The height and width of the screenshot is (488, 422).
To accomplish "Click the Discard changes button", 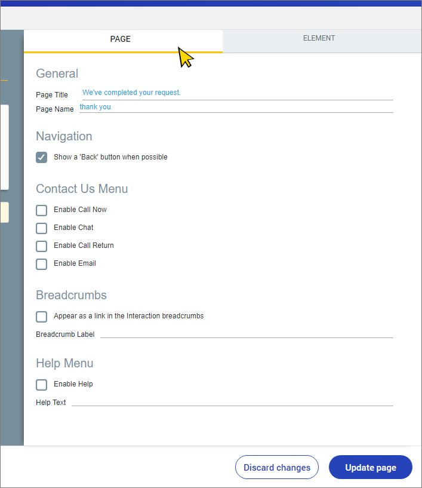I will click(x=277, y=467).
